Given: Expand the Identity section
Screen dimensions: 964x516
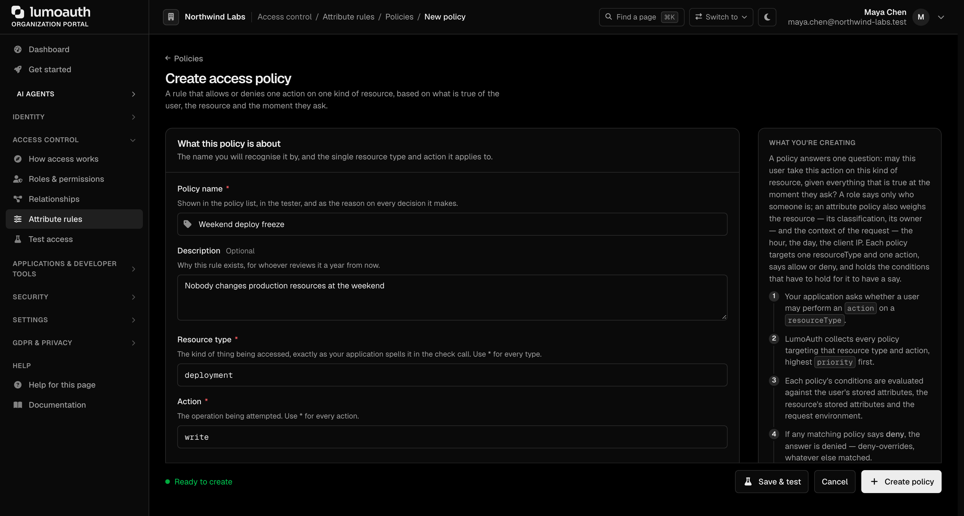Looking at the screenshot, I should (74, 117).
